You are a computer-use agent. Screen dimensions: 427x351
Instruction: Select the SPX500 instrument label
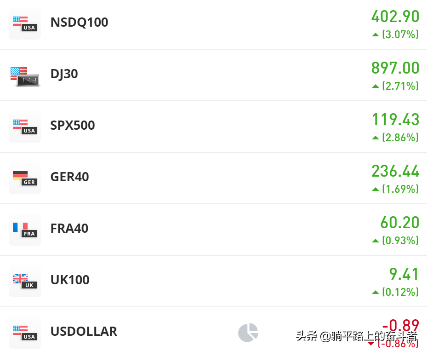coord(73,126)
